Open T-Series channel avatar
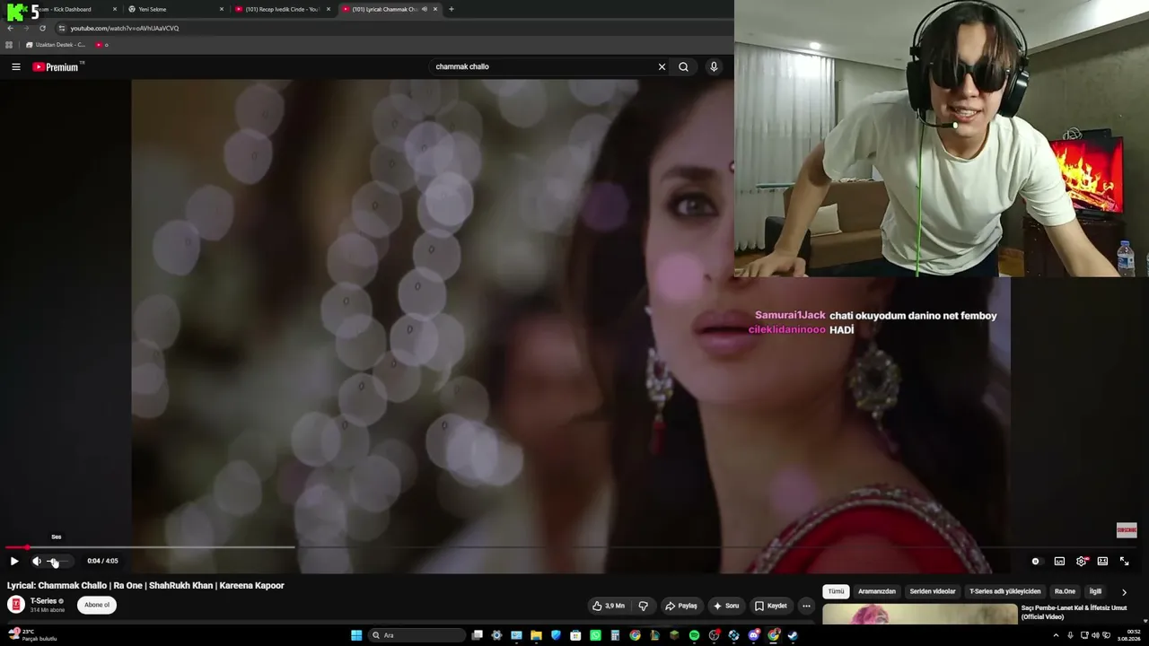This screenshot has width=1149, height=646. coord(16,605)
